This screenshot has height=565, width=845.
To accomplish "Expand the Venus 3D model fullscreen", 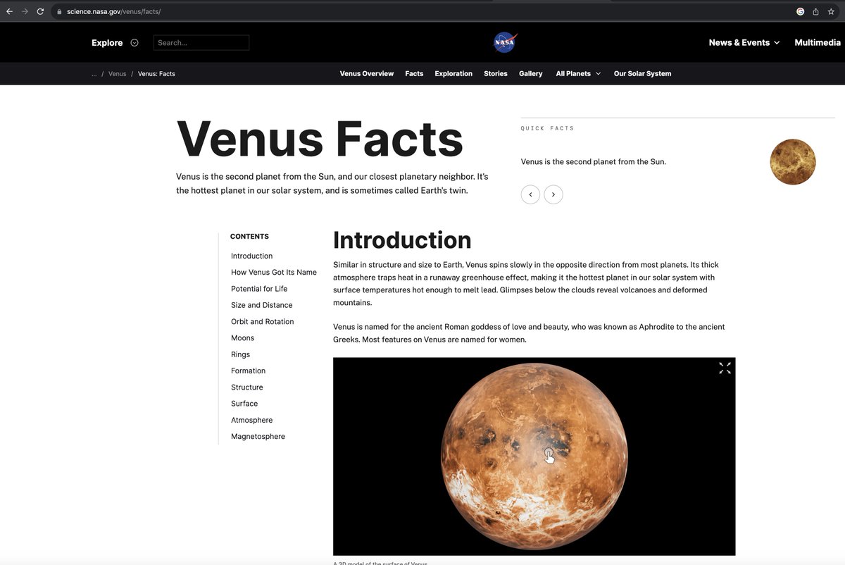I will [725, 368].
